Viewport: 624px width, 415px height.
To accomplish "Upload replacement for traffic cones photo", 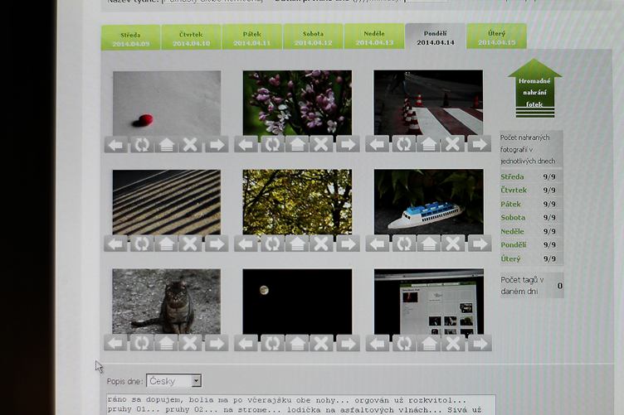I will (x=429, y=144).
